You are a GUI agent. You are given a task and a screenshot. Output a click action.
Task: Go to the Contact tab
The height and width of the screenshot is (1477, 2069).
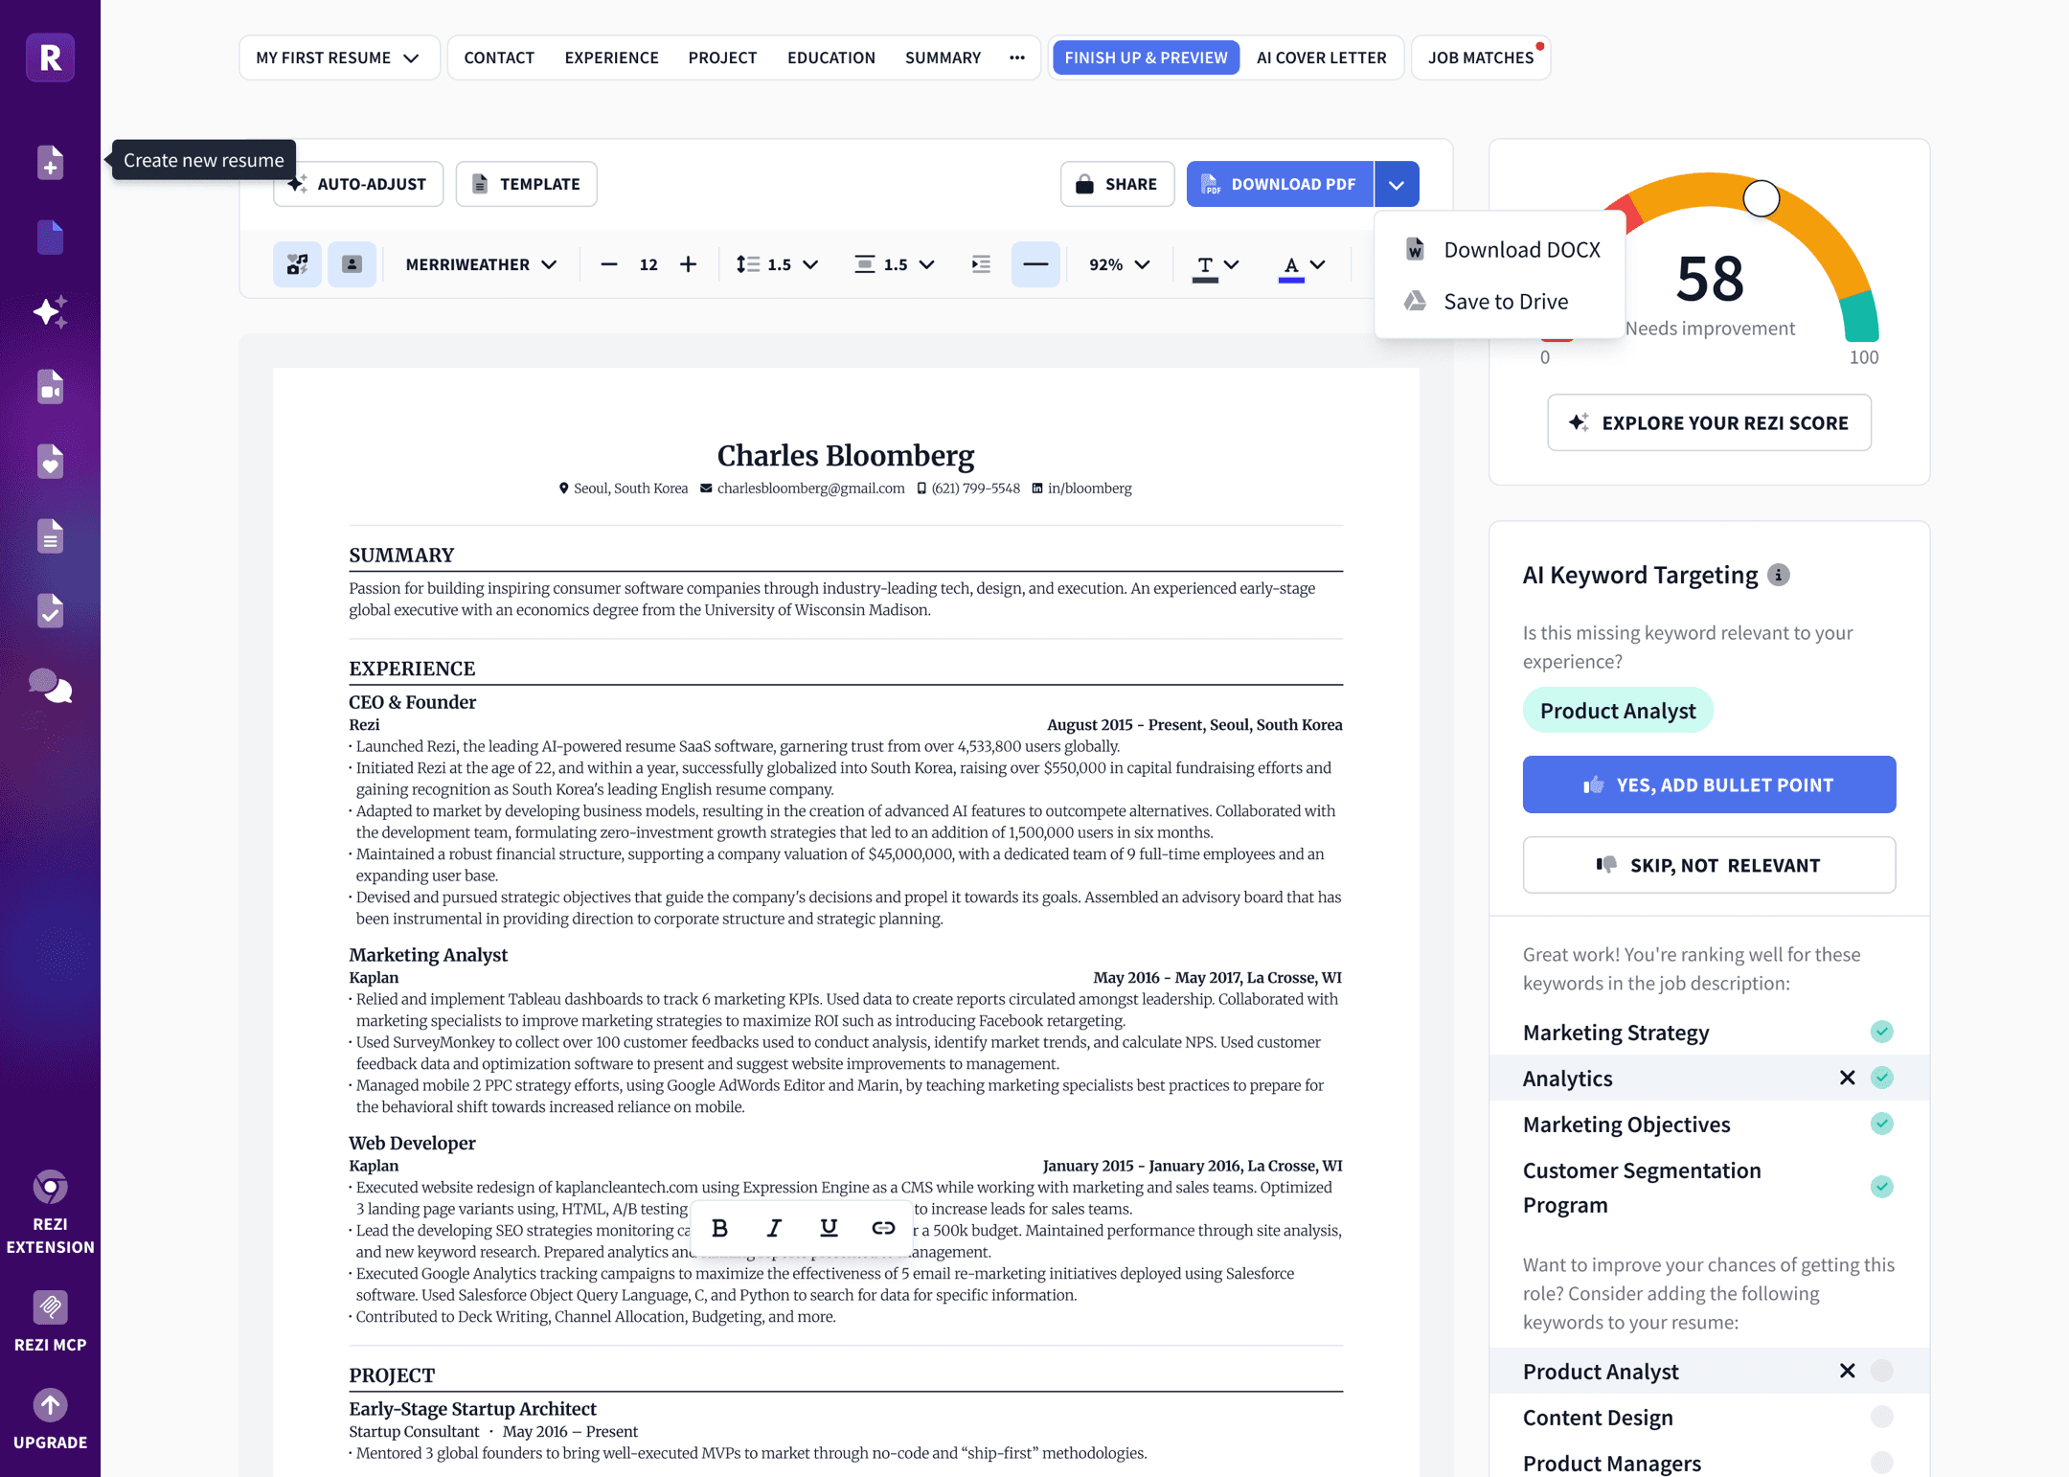coord(499,57)
